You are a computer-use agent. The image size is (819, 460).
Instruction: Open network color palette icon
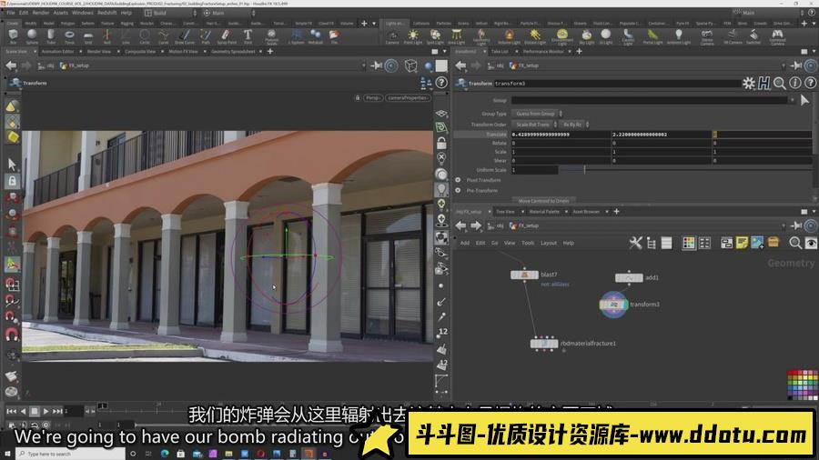(689, 243)
